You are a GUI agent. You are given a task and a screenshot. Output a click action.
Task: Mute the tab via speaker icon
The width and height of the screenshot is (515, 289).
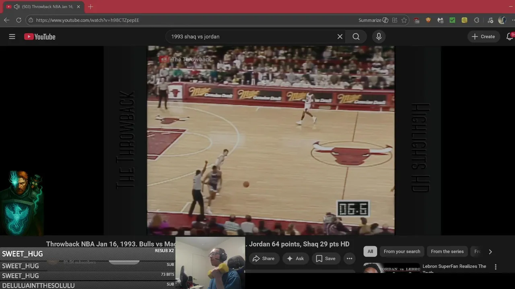click(16, 7)
